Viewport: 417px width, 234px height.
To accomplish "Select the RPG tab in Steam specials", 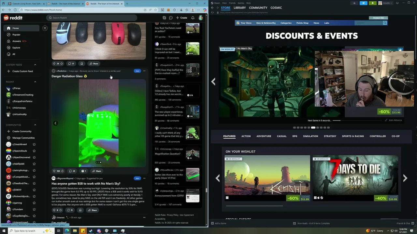I will click(295, 136).
